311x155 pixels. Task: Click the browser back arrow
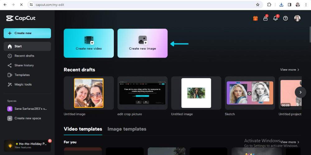(x=5, y=5)
